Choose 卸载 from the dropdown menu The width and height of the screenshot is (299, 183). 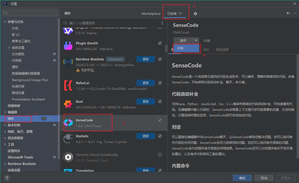pos(186,48)
